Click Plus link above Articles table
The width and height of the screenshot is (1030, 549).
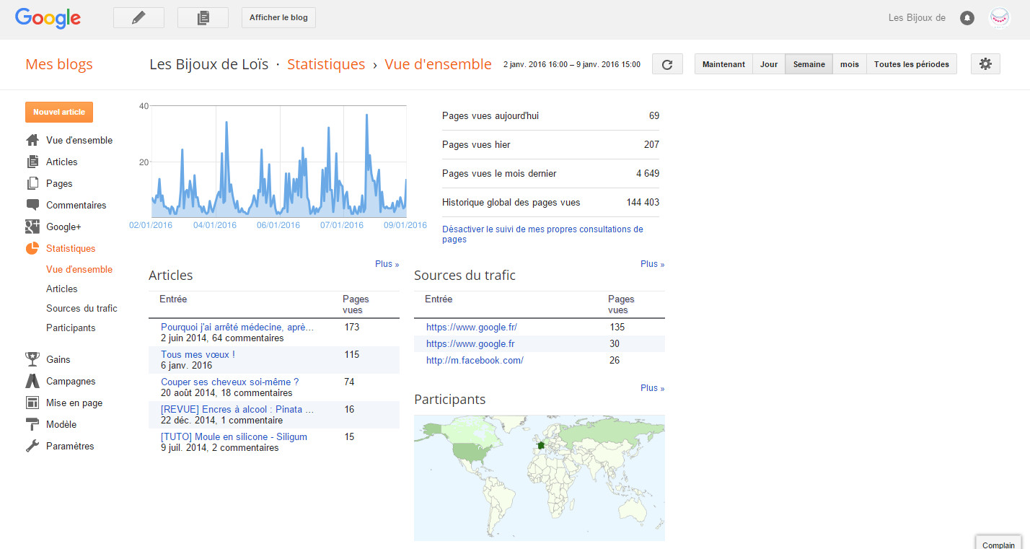[x=387, y=264]
